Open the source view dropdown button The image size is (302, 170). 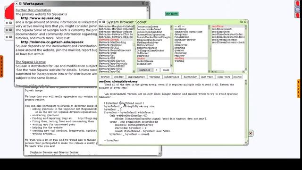pyautogui.click(x=237, y=77)
